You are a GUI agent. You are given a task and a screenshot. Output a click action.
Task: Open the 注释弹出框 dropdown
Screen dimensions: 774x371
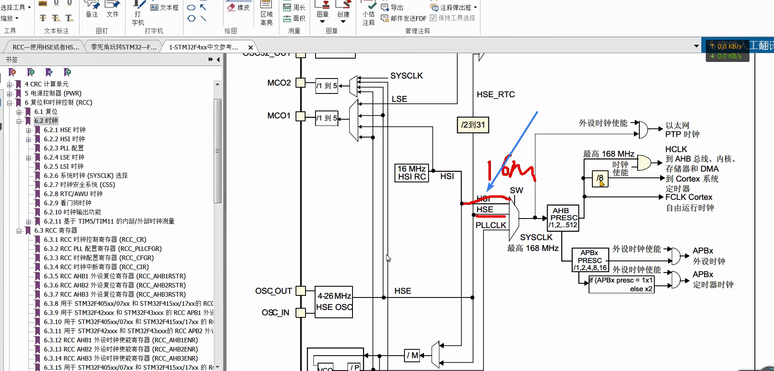coord(476,7)
